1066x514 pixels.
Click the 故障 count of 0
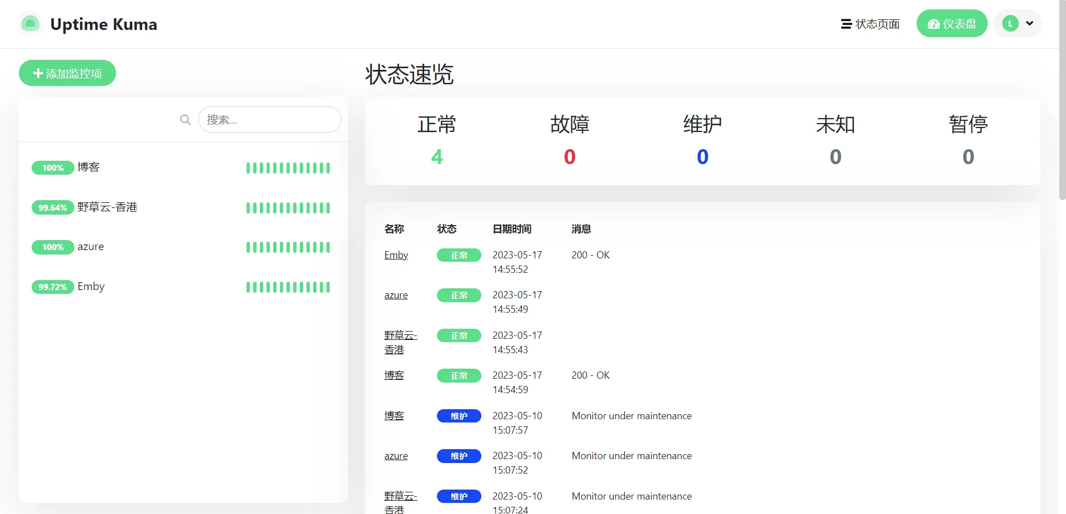tap(570, 157)
